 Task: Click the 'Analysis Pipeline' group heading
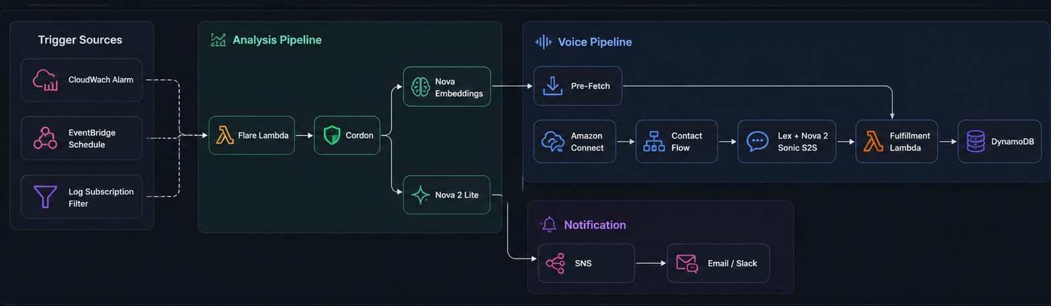tap(277, 40)
